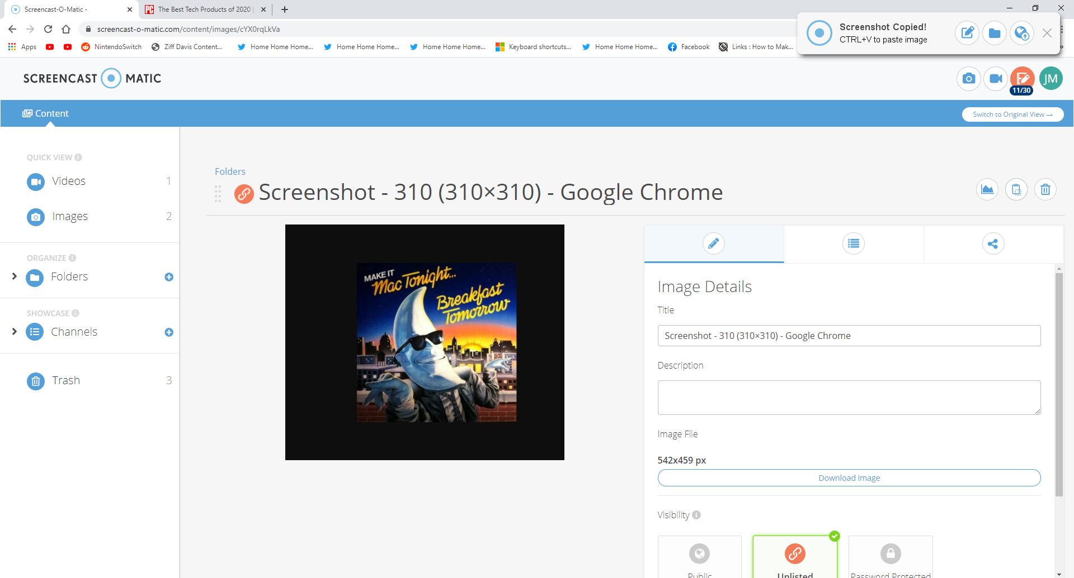The image size is (1074, 578).
Task: Click the browser home button
Action: (66, 29)
